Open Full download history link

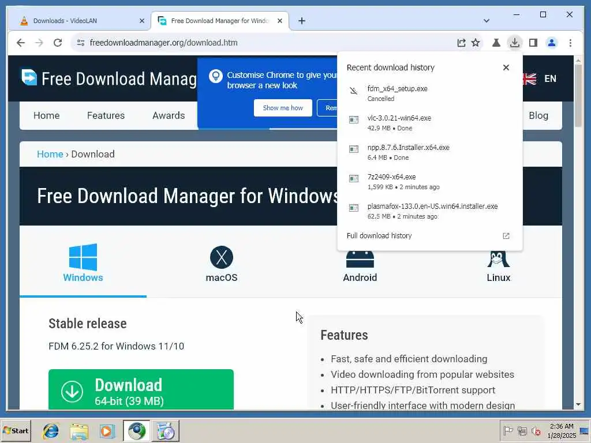coord(379,236)
